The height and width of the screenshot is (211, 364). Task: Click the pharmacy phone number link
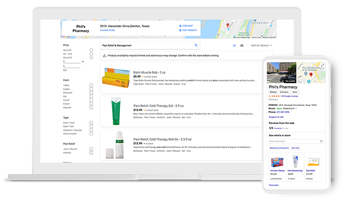[x=283, y=112]
